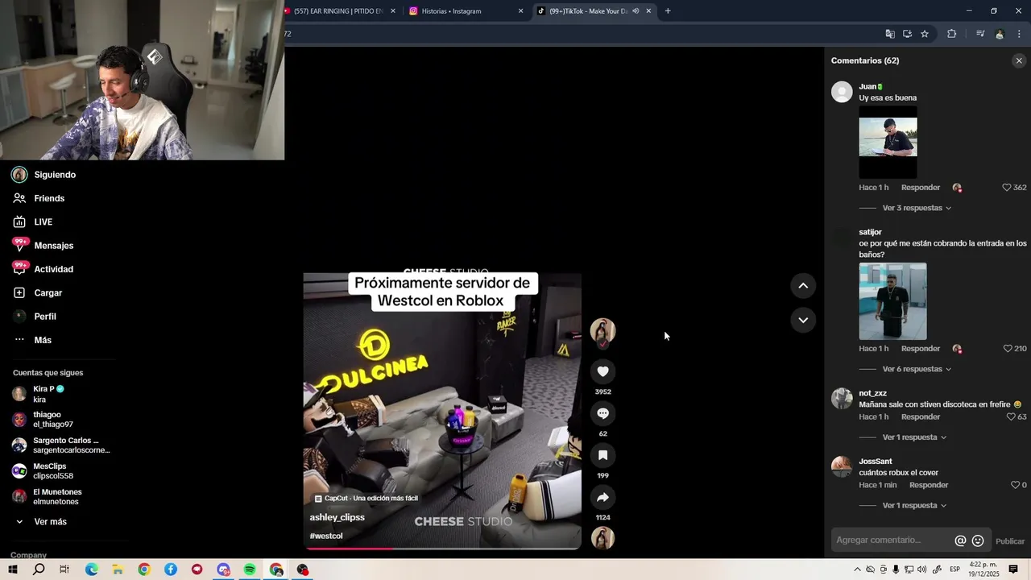This screenshot has width=1031, height=580.
Task: Close the TikTok browser tab
Action: [648, 11]
